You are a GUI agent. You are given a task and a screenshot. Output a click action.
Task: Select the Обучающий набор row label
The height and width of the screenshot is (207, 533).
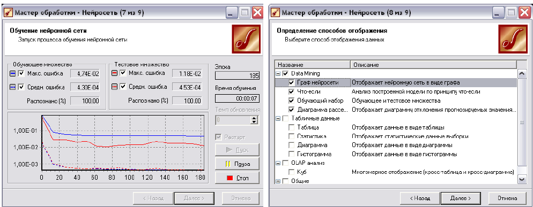tap(320, 101)
